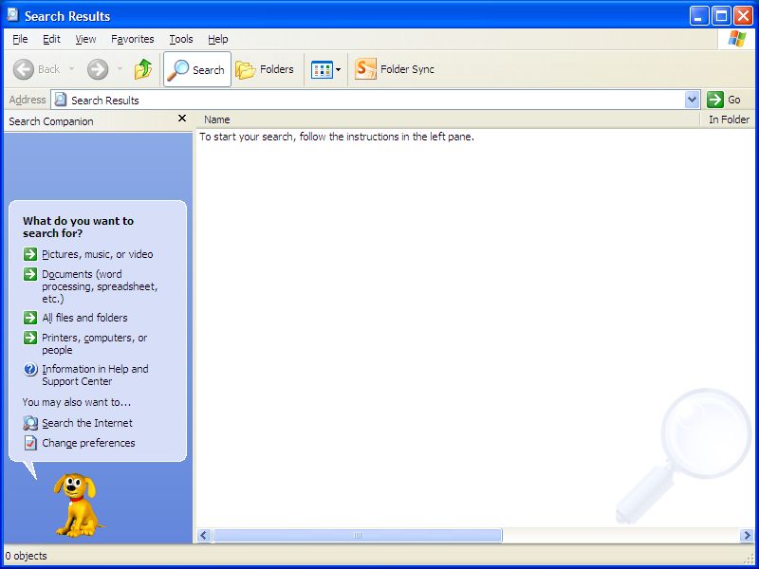Choose Documents (word processing, spreadsheet) search
This screenshot has height=569, width=759.
[x=100, y=286]
